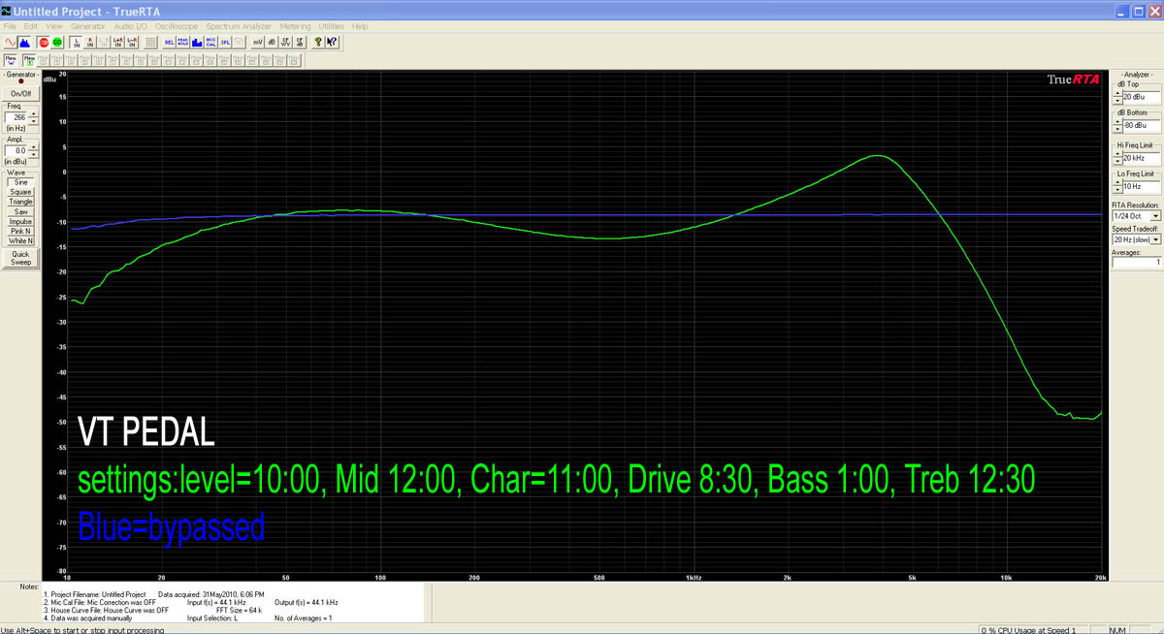The image size is (1164, 634).
Task: Select the blue spectrum analyzer toolbar icon
Action: click(x=24, y=42)
